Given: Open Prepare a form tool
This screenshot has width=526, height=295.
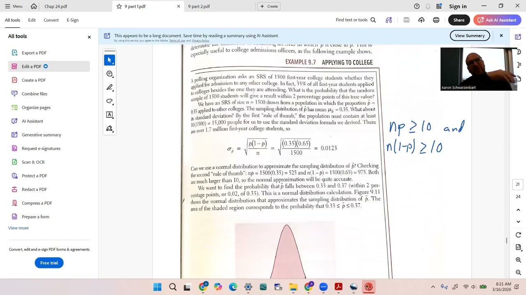Looking at the screenshot, I should coord(35,217).
